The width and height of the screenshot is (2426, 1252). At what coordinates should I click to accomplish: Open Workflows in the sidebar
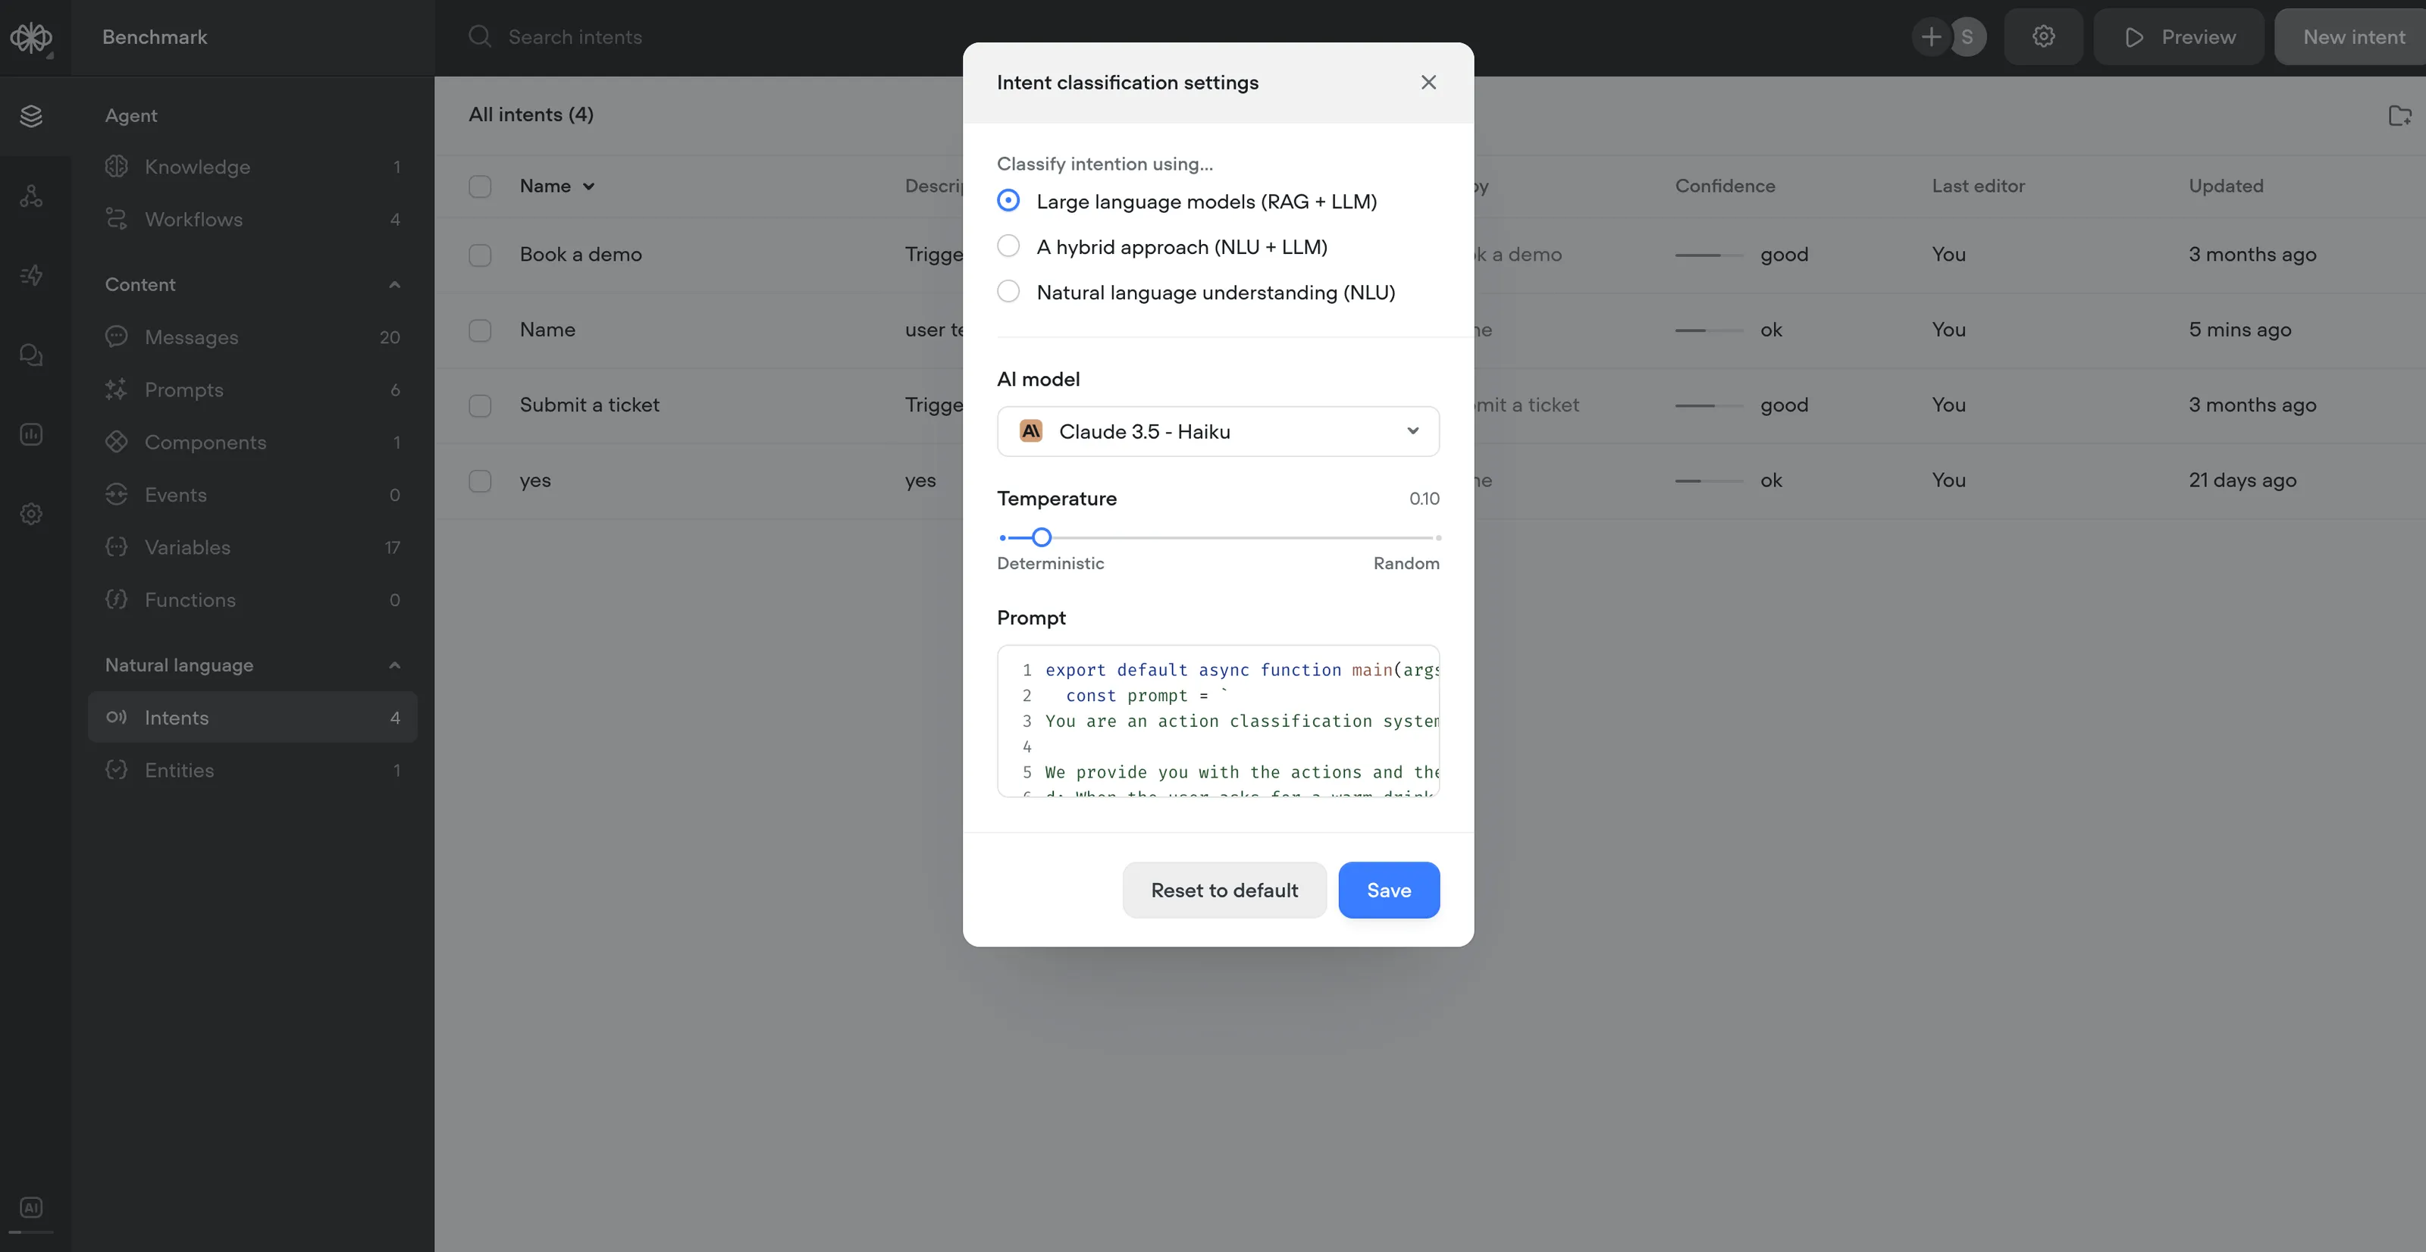pos(193,219)
